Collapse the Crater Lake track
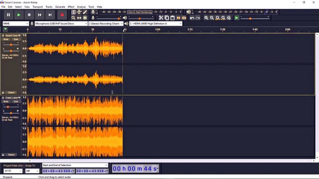Image resolution: width=319 pixels, height=179 pixels. click(x=3, y=155)
